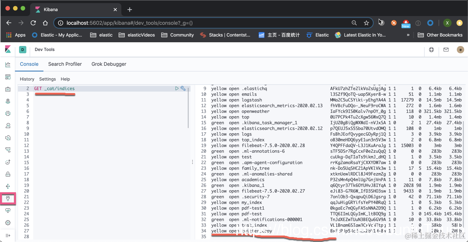468x242 pixels.
Task: Open APM icon in sidebar
Action: pyautogui.click(x=8, y=150)
